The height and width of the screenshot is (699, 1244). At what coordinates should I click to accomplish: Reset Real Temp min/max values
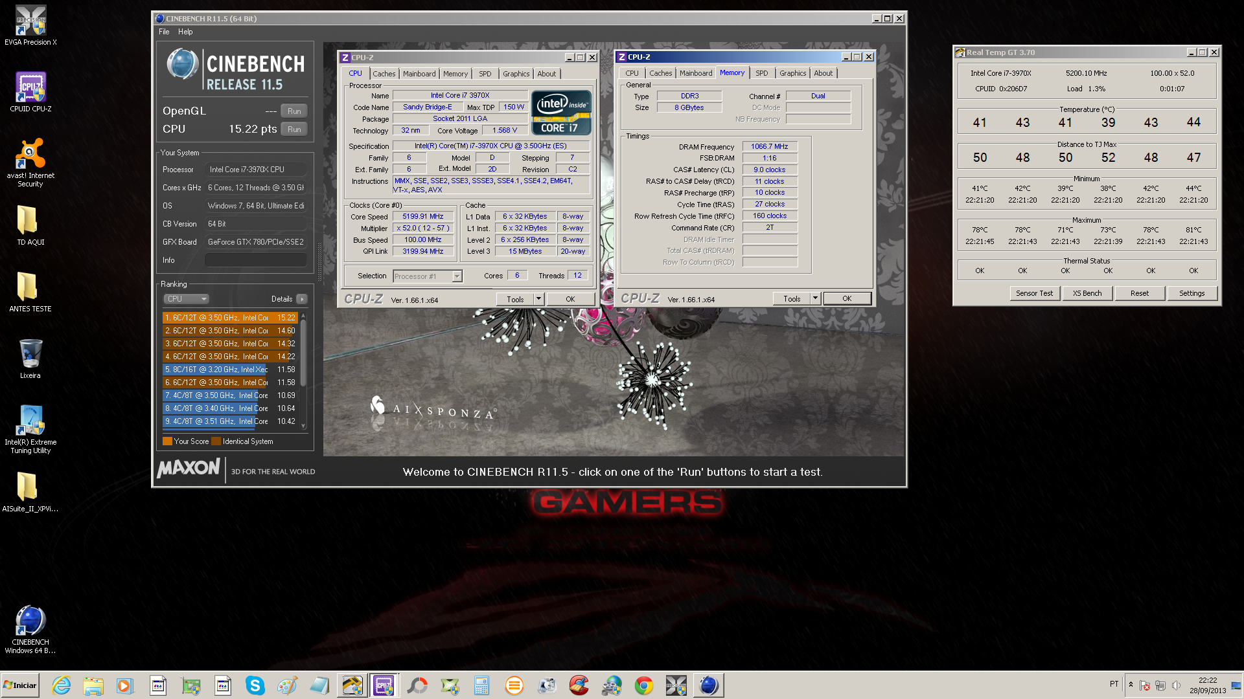pyautogui.click(x=1140, y=293)
